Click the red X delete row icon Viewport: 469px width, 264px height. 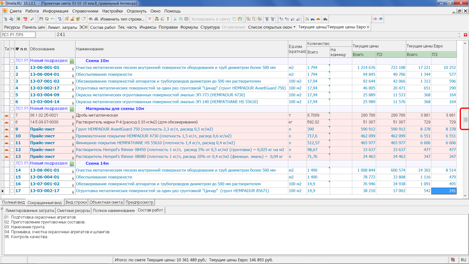coord(150,19)
